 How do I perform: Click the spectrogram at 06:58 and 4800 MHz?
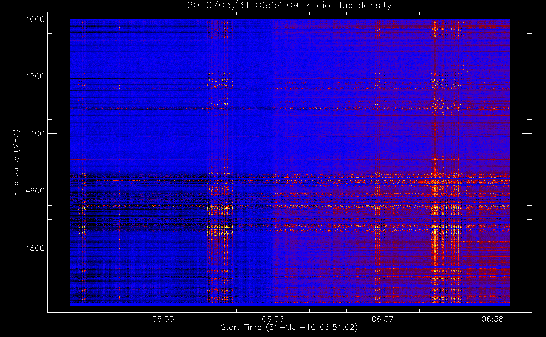(492, 248)
